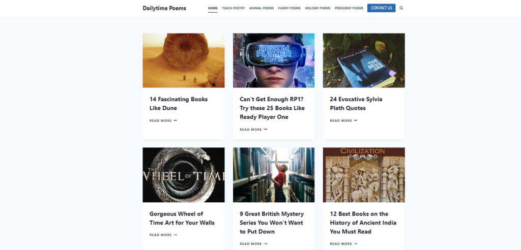Open the Ready Player One thumbnail
This screenshot has height=250, width=521.
point(273,60)
